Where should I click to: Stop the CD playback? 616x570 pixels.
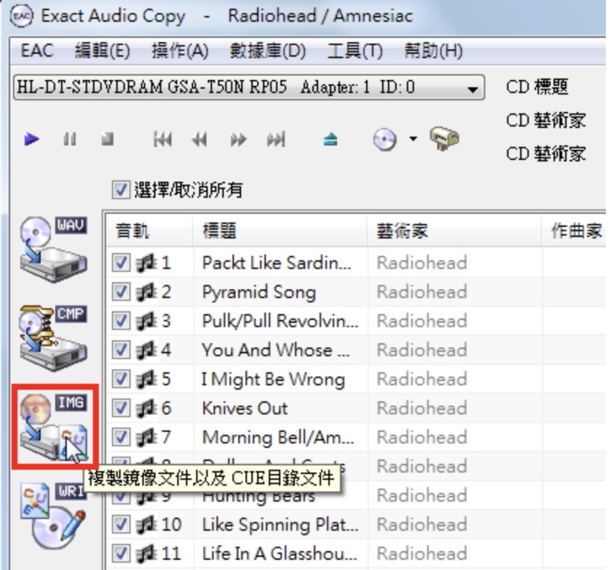tap(108, 139)
